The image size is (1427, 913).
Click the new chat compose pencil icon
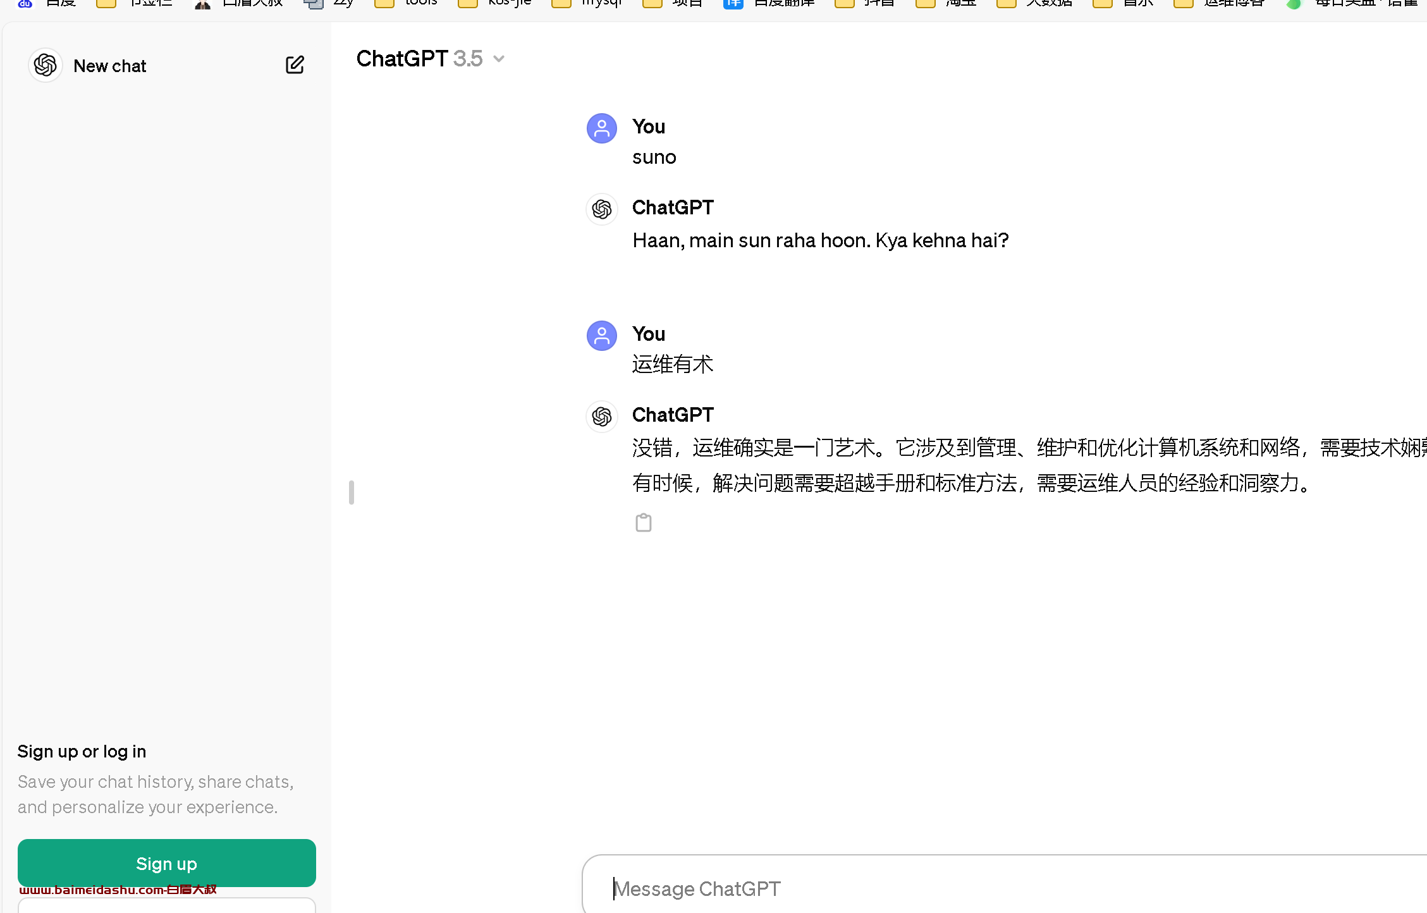[x=295, y=64]
